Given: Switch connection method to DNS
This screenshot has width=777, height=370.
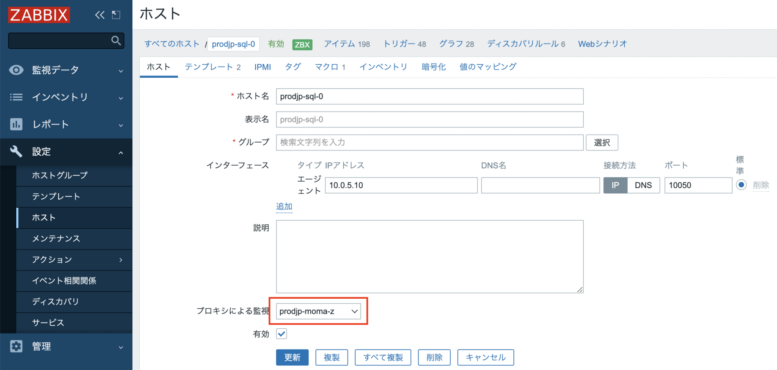Looking at the screenshot, I should tap(643, 185).
